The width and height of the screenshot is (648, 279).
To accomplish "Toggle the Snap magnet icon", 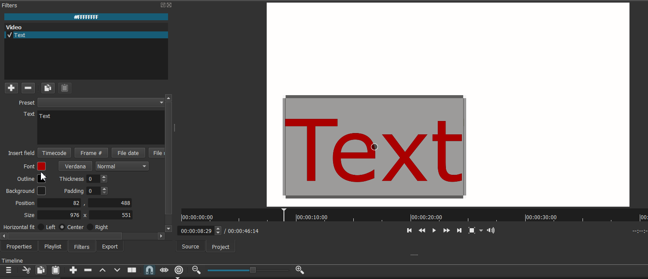I will (x=149, y=270).
